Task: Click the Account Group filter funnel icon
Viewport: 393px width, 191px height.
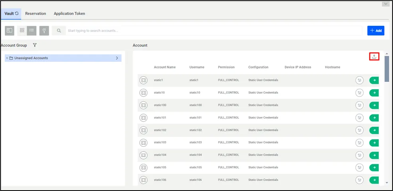Action: click(x=35, y=45)
